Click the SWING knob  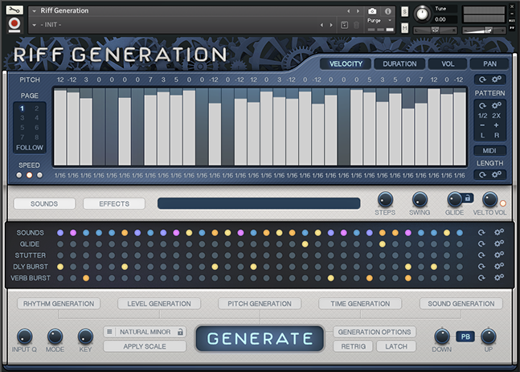click(420, 199)
